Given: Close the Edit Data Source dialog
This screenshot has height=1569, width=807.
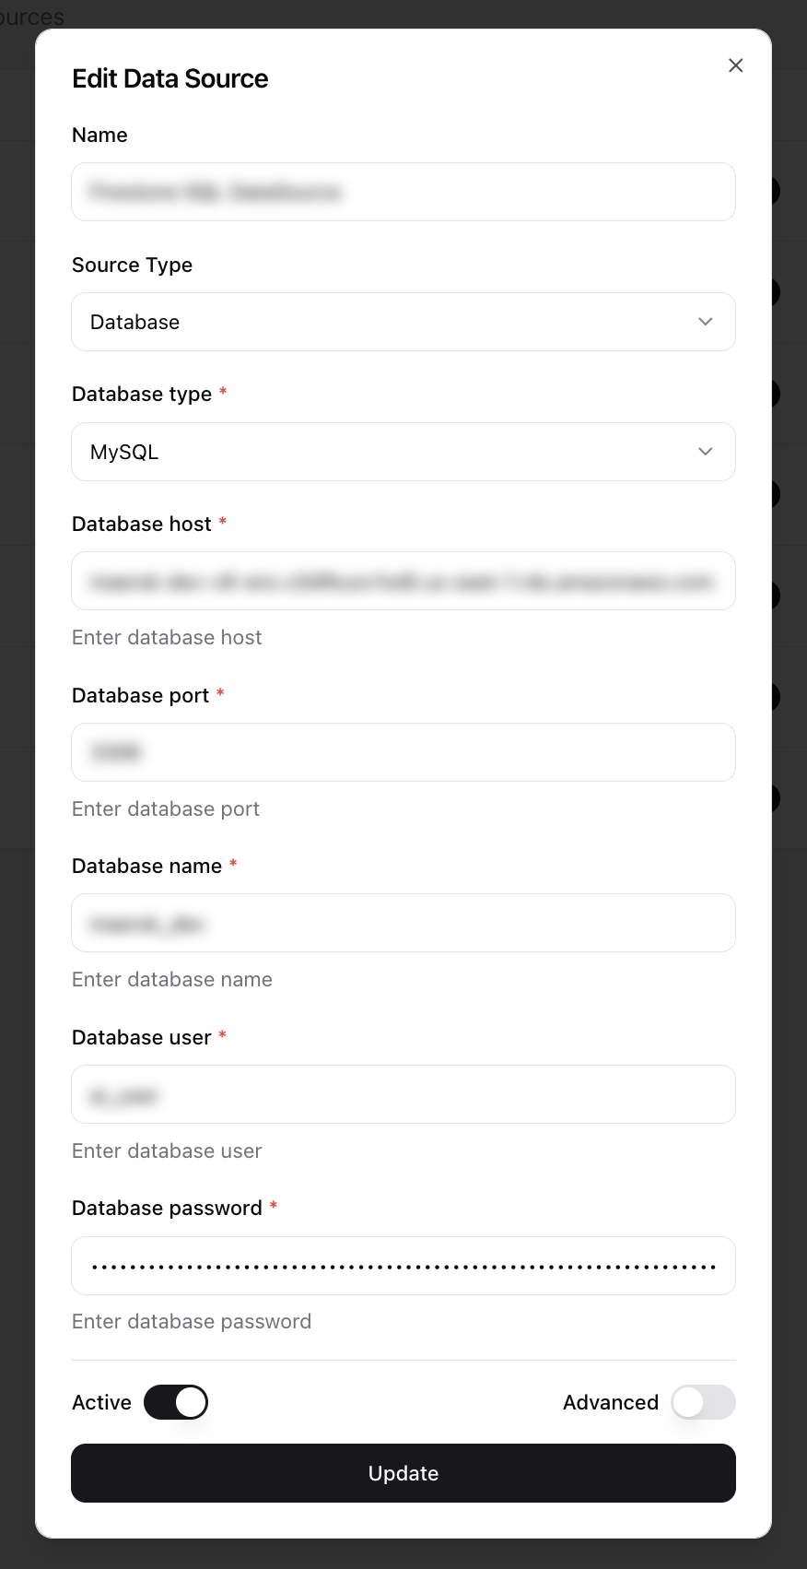Looking at the screenshot, I should (x=735, y=65).
